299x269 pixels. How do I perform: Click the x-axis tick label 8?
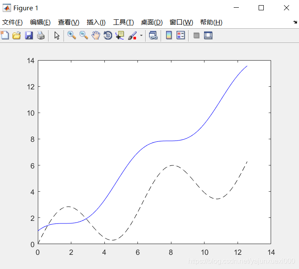[x=171, y=252]
